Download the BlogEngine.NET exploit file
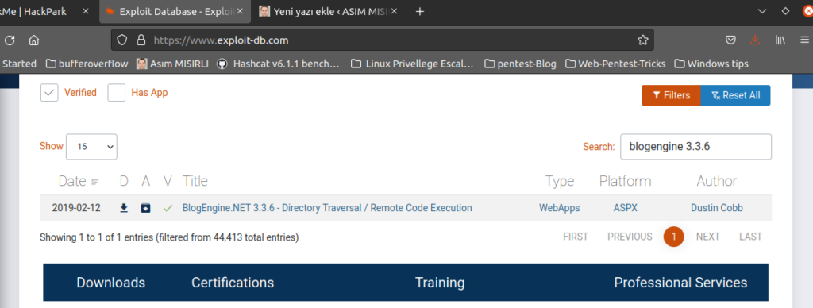This screenshot has width=813, height=308. click(123, 208)
